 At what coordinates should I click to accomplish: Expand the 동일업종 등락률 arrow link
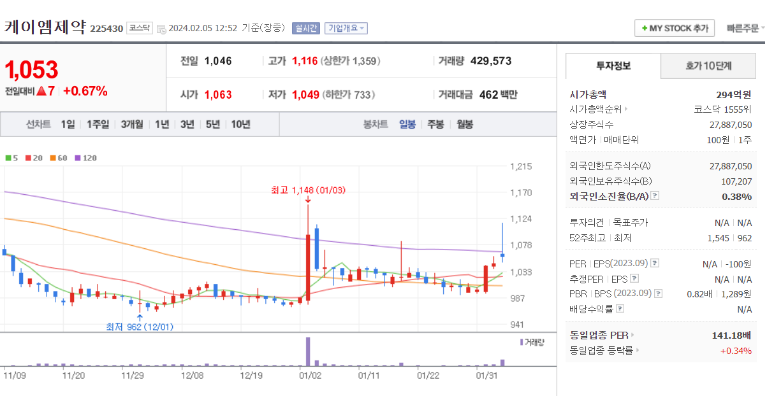pos(638,350)
